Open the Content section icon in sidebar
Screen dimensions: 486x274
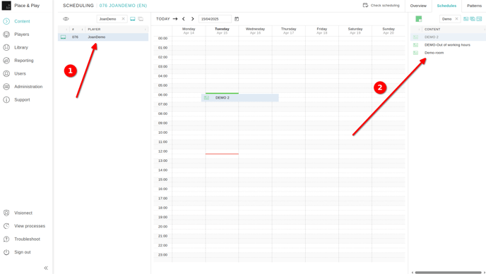tap(6, 21)
